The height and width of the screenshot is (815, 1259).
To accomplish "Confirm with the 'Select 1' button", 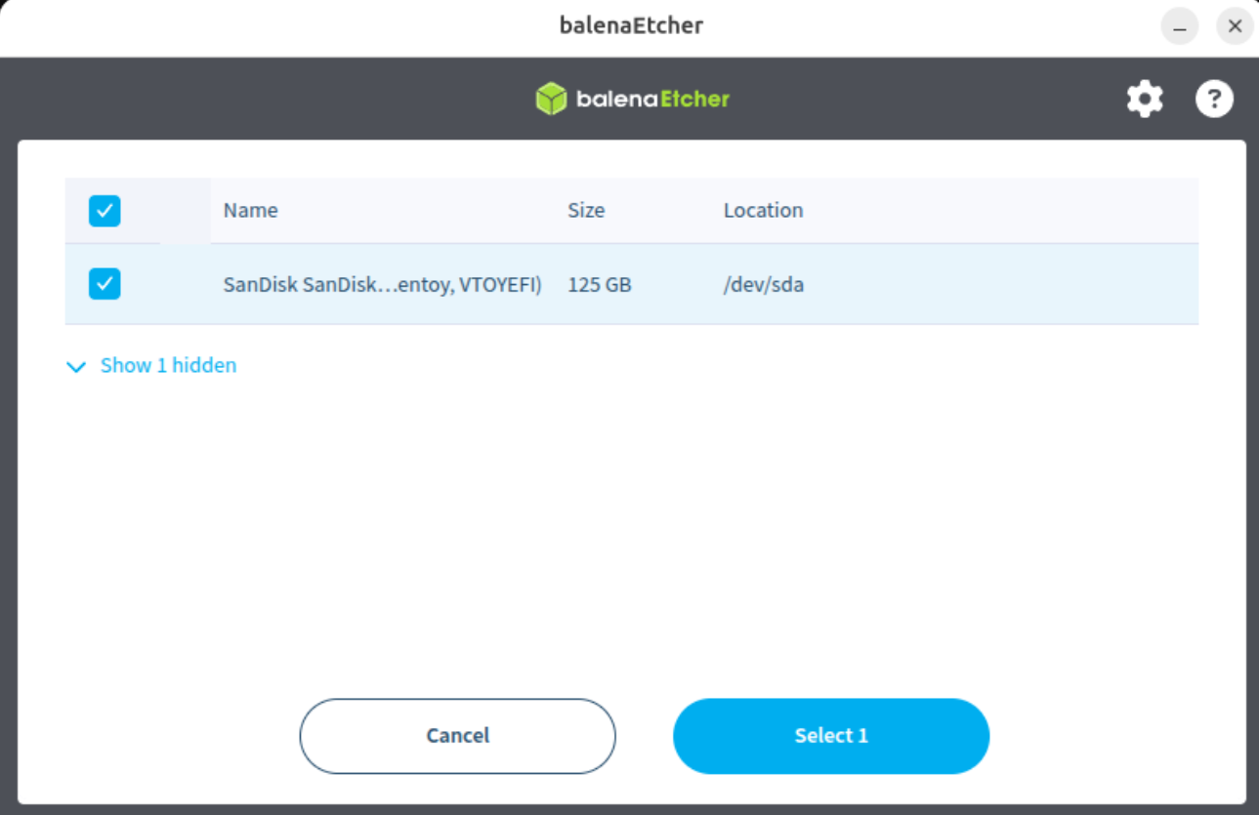I will tap(830, 736).
